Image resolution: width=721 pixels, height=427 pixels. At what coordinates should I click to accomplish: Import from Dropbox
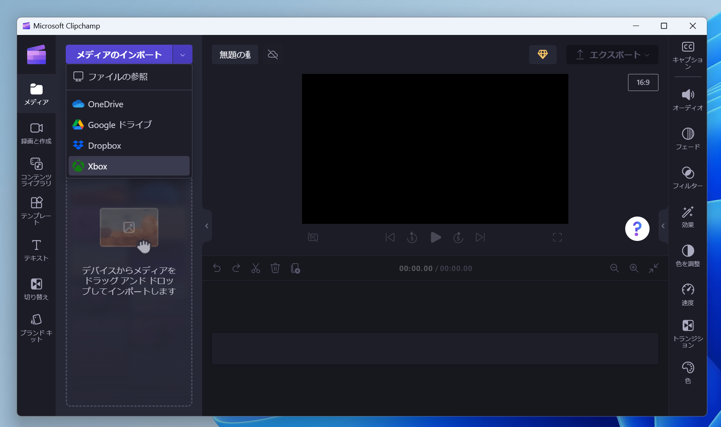(129, 145)
